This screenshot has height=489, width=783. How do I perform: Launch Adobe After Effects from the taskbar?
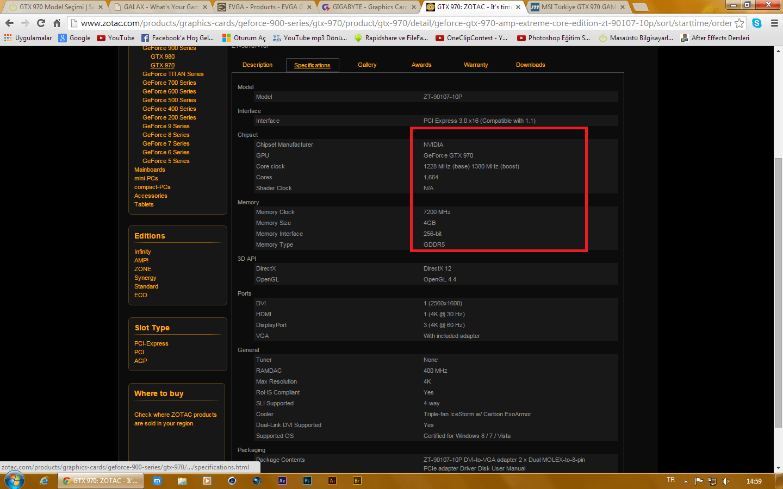[x=282, y=481]
